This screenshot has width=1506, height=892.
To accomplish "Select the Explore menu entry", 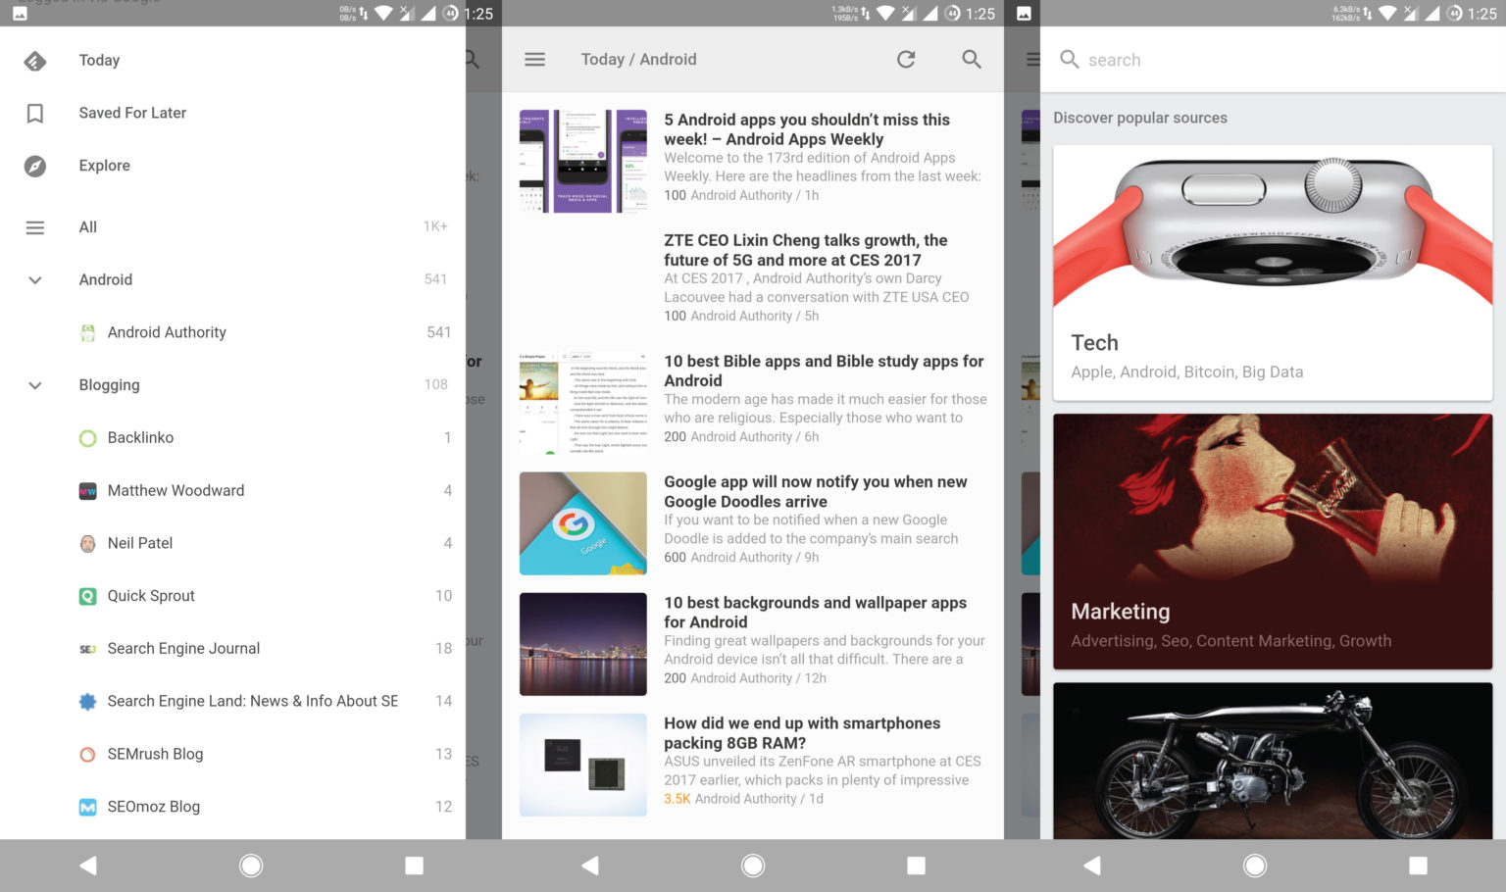I will [x=104, y=165].
